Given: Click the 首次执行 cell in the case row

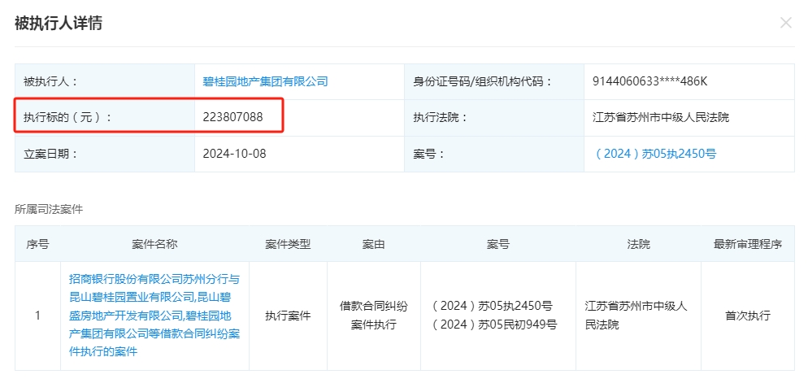Looking at the screenshot, I should tap(747, 316).
